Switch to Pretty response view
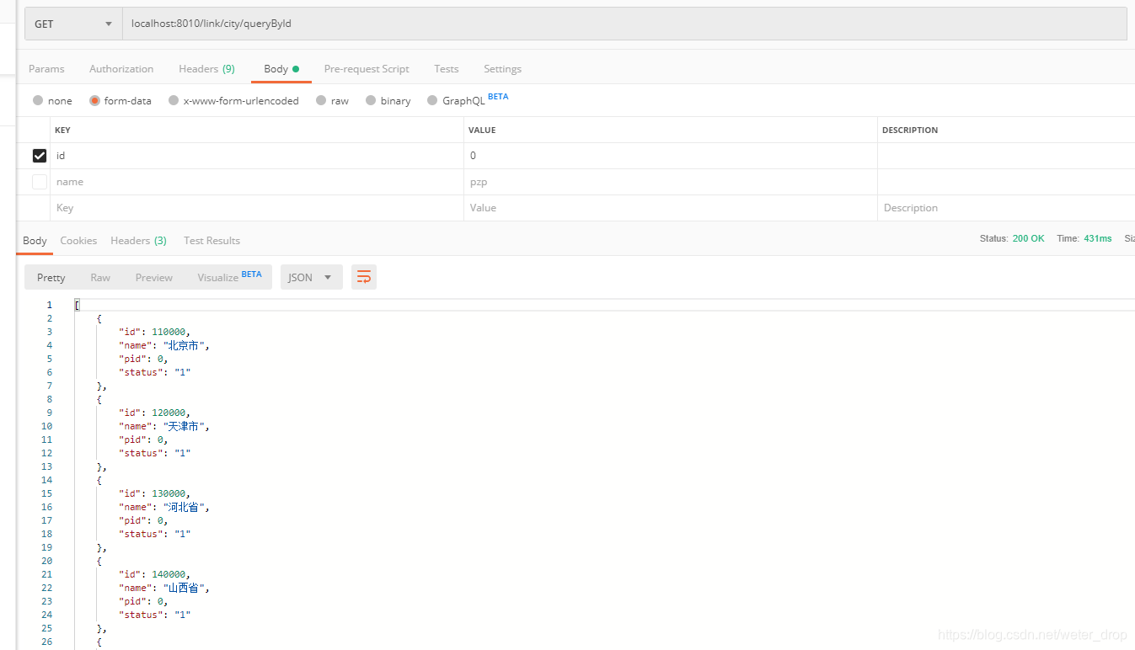 (51, 277)
